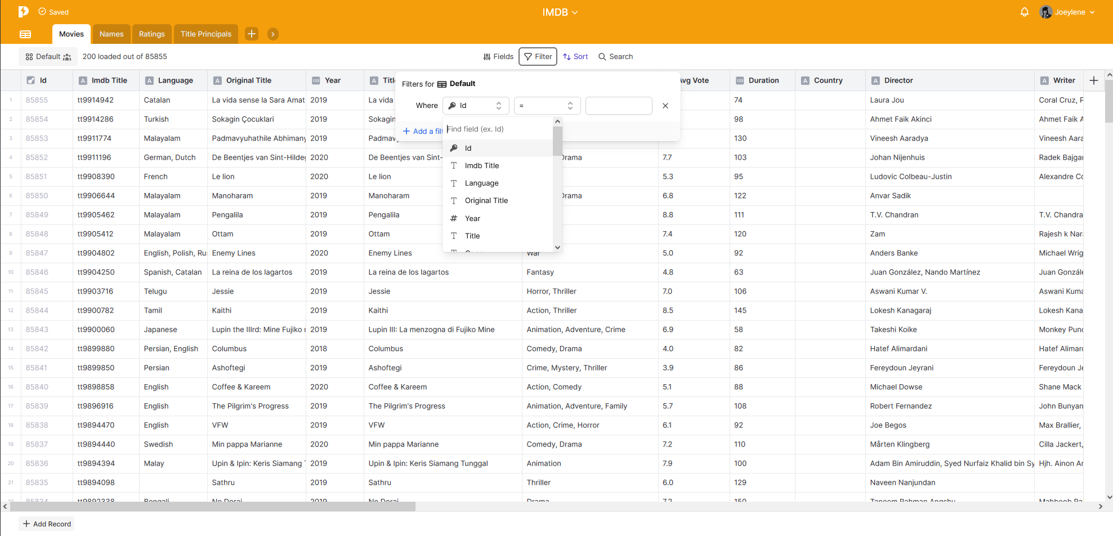The height and width of the screenshot is (536, 1113).
Task: Open the Fields toolbar button
Action: 498,57
